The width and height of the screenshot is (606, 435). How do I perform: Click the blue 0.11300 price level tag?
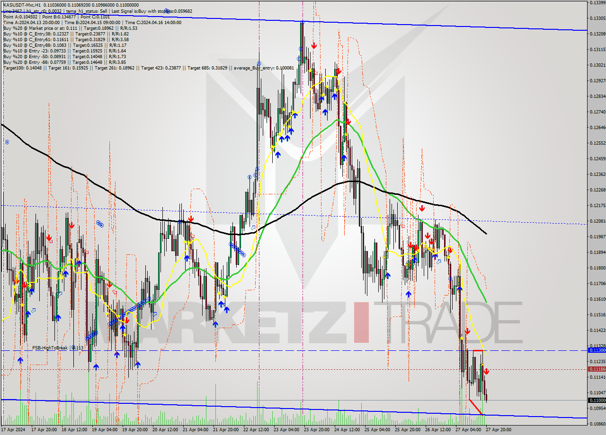(x=596, y=350)
